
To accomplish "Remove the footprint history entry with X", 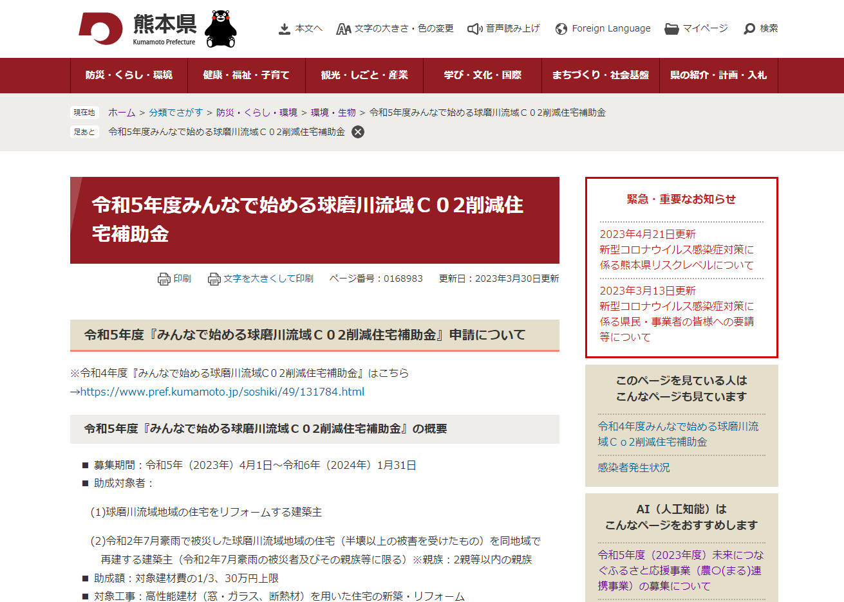I will [x=358, y=132].
